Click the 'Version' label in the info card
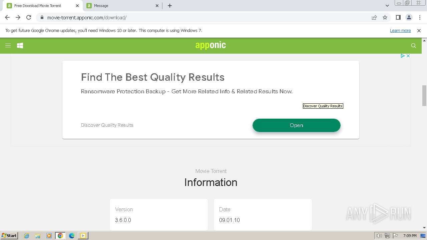This screenshot has width=427, height=240. tap(124, 209)
